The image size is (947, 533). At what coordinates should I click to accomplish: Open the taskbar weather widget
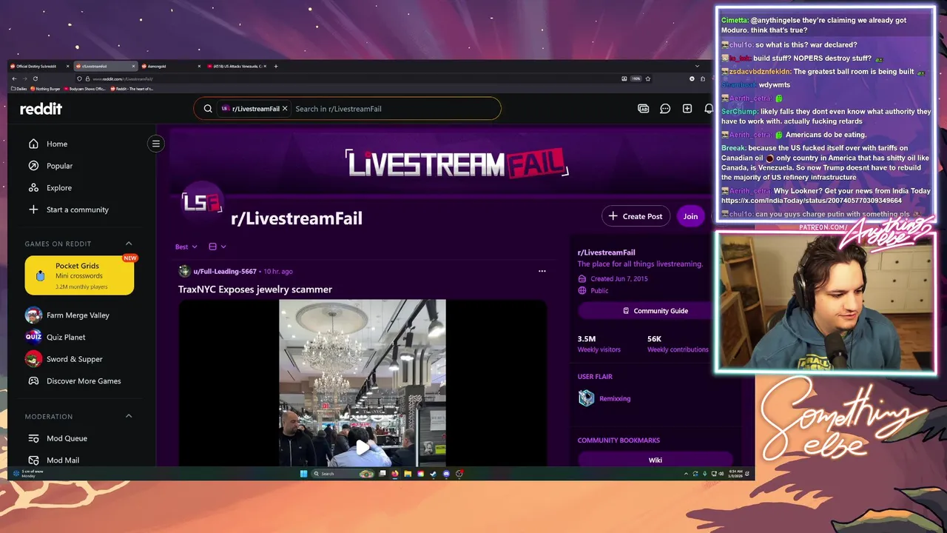(x=28, y=474)
